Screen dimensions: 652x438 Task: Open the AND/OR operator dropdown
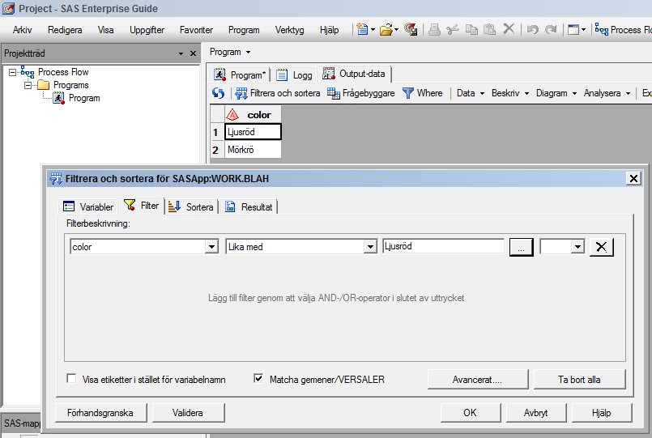pos(577,247)
